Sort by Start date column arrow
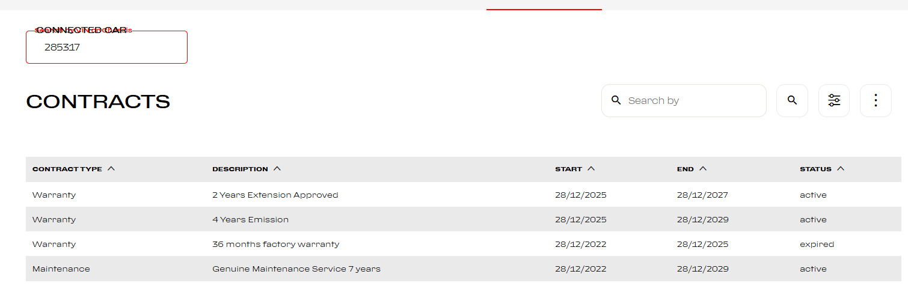Image resolution: width=908 pixels, height=289 pixels. pos(591,169)
